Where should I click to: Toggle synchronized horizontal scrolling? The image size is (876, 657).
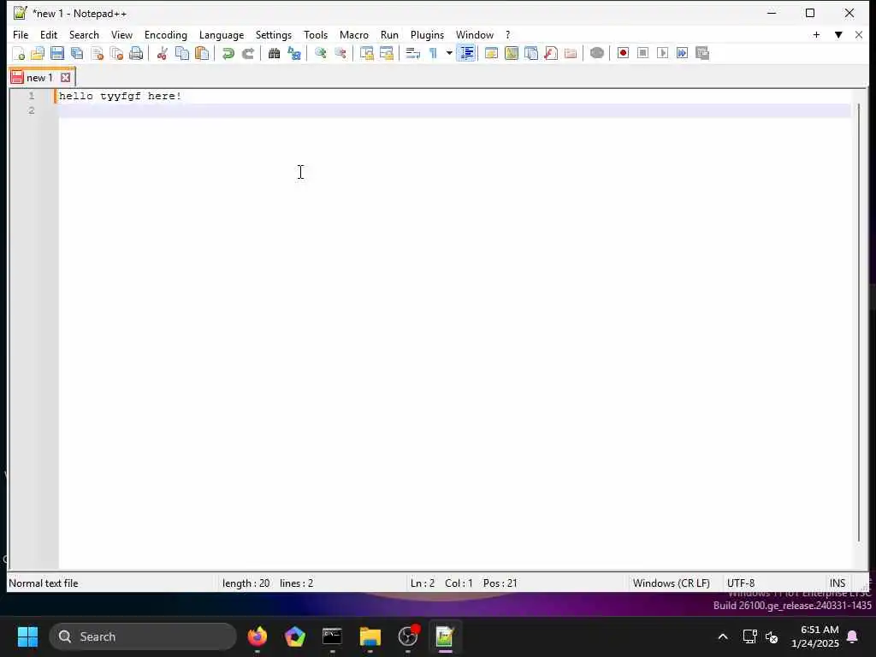coord(386,53)
